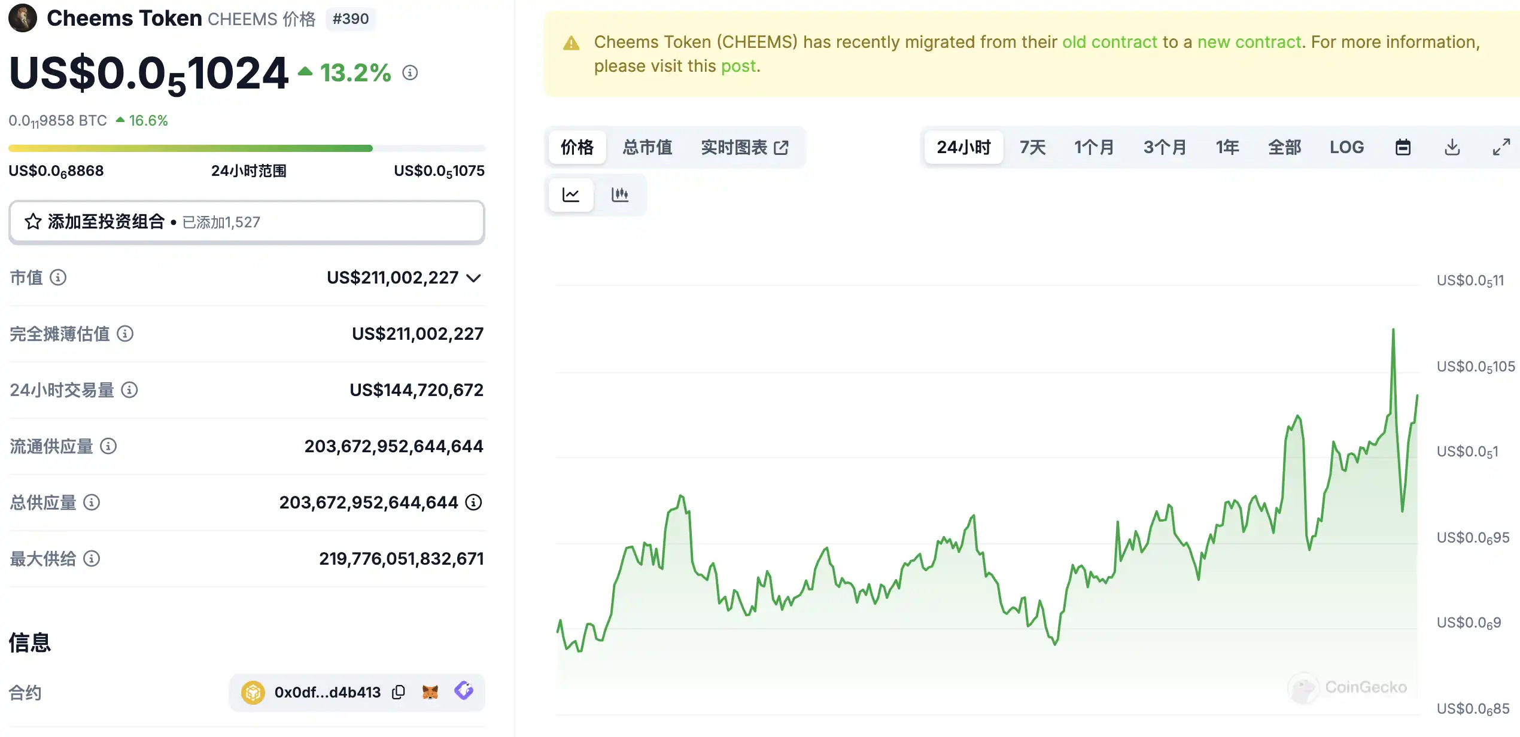Expand chart to fullscreen
Viewport: 1520px width, 737px height.
pos(1501,147)
